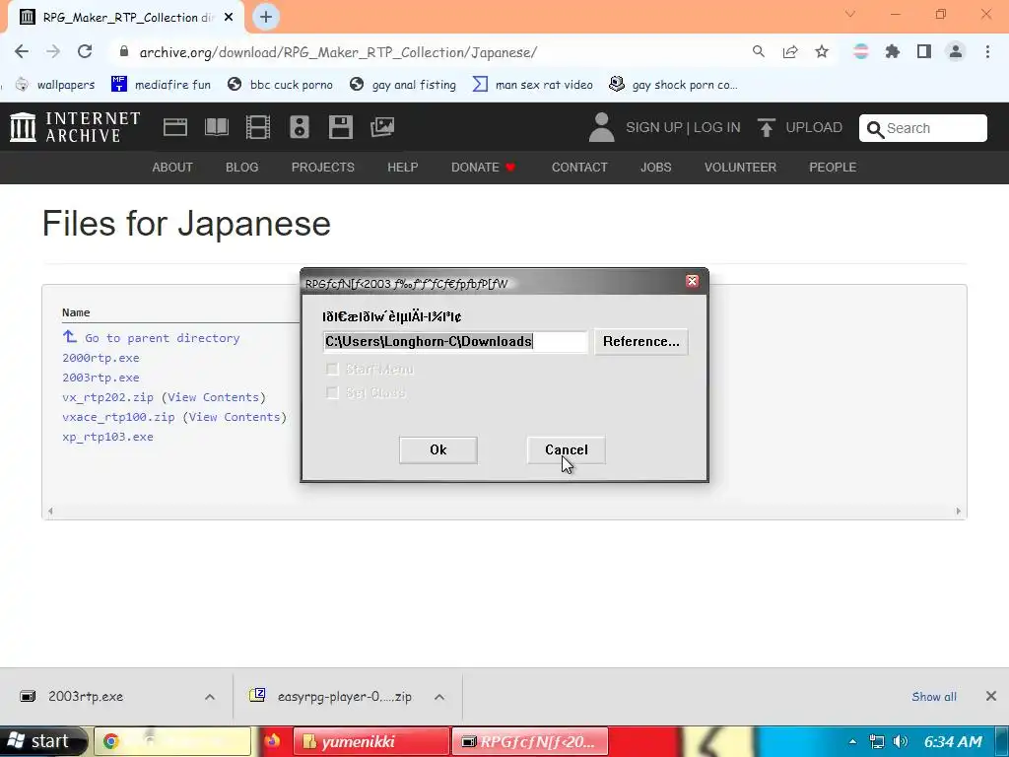Open the wallpapers bookmark
Image resolution: width=1009 pixels, height=757 pixels.
pos(55,85)
